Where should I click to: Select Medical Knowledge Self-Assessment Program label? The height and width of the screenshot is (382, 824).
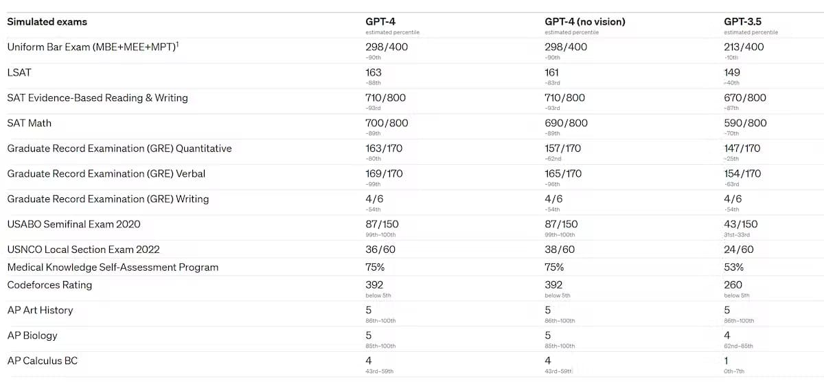(113, 267)
